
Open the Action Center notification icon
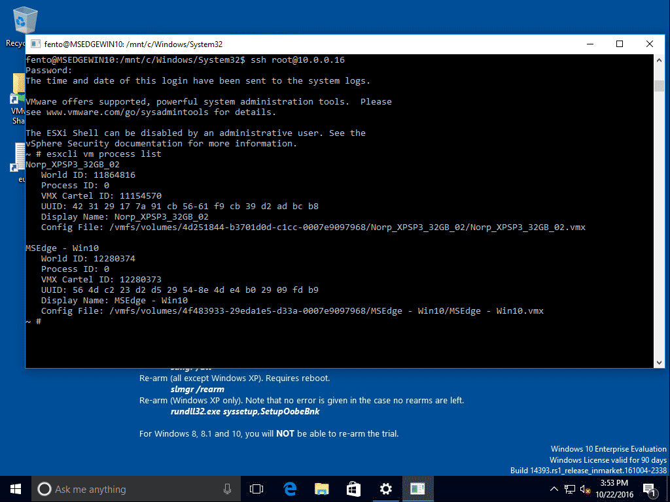point(649,489)
